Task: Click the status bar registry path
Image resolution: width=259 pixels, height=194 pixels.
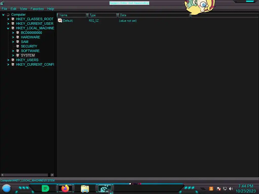Action: pyautogui.click(x=27, y=180)
